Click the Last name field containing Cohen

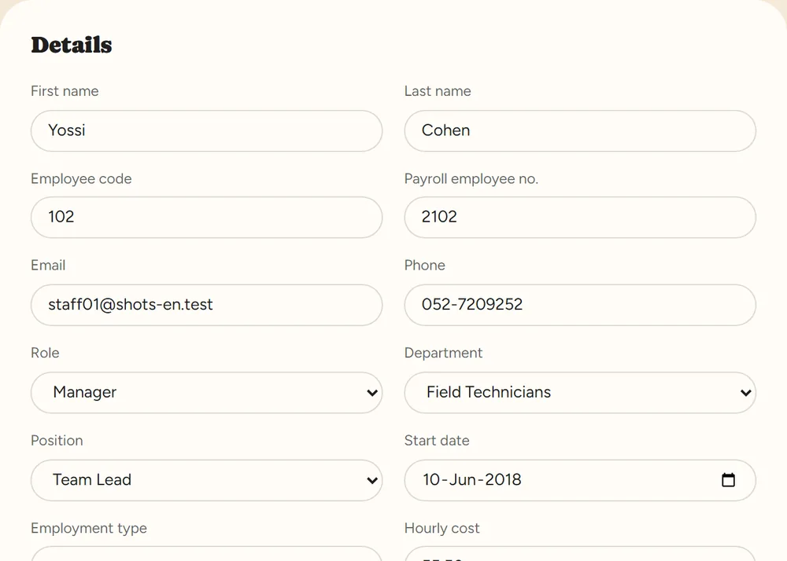click(x=580, y=130)
